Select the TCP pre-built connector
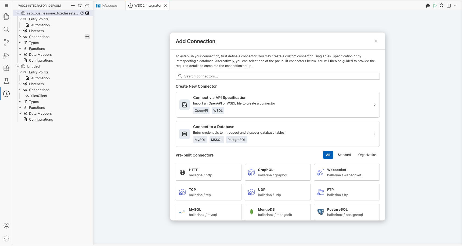This screenshot has height=246, width=462. click(208, 192)
